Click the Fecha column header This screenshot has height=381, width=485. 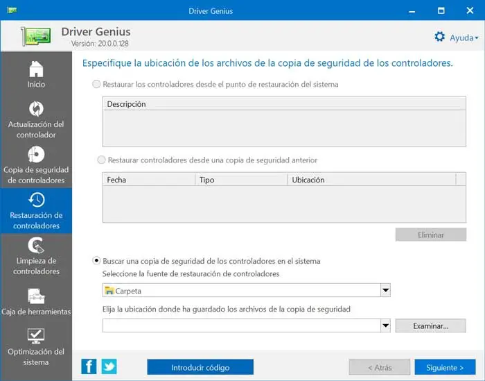(149, 180)
